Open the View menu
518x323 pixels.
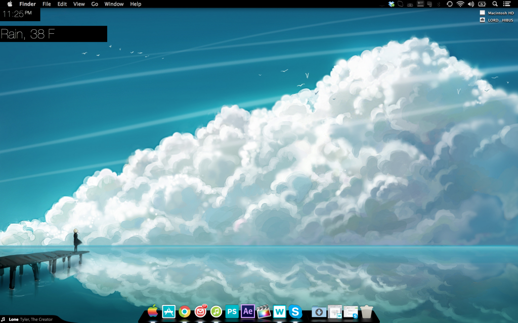pos(79,4)
